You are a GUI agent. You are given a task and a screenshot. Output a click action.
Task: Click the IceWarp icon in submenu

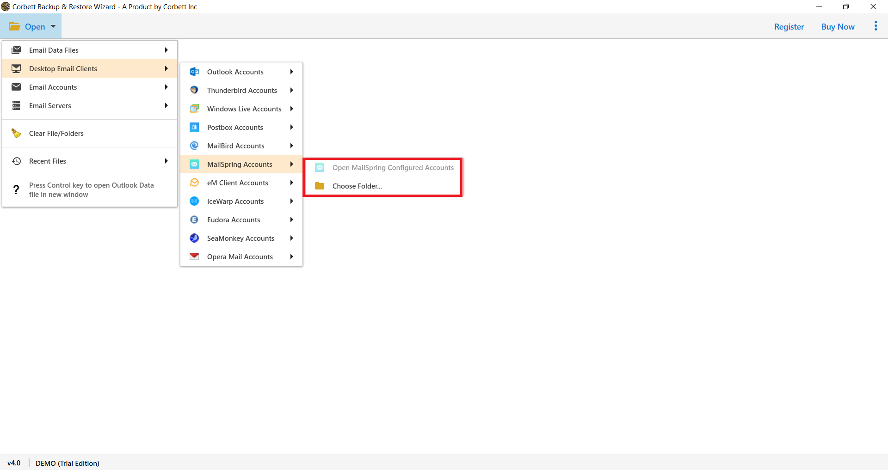194,201
